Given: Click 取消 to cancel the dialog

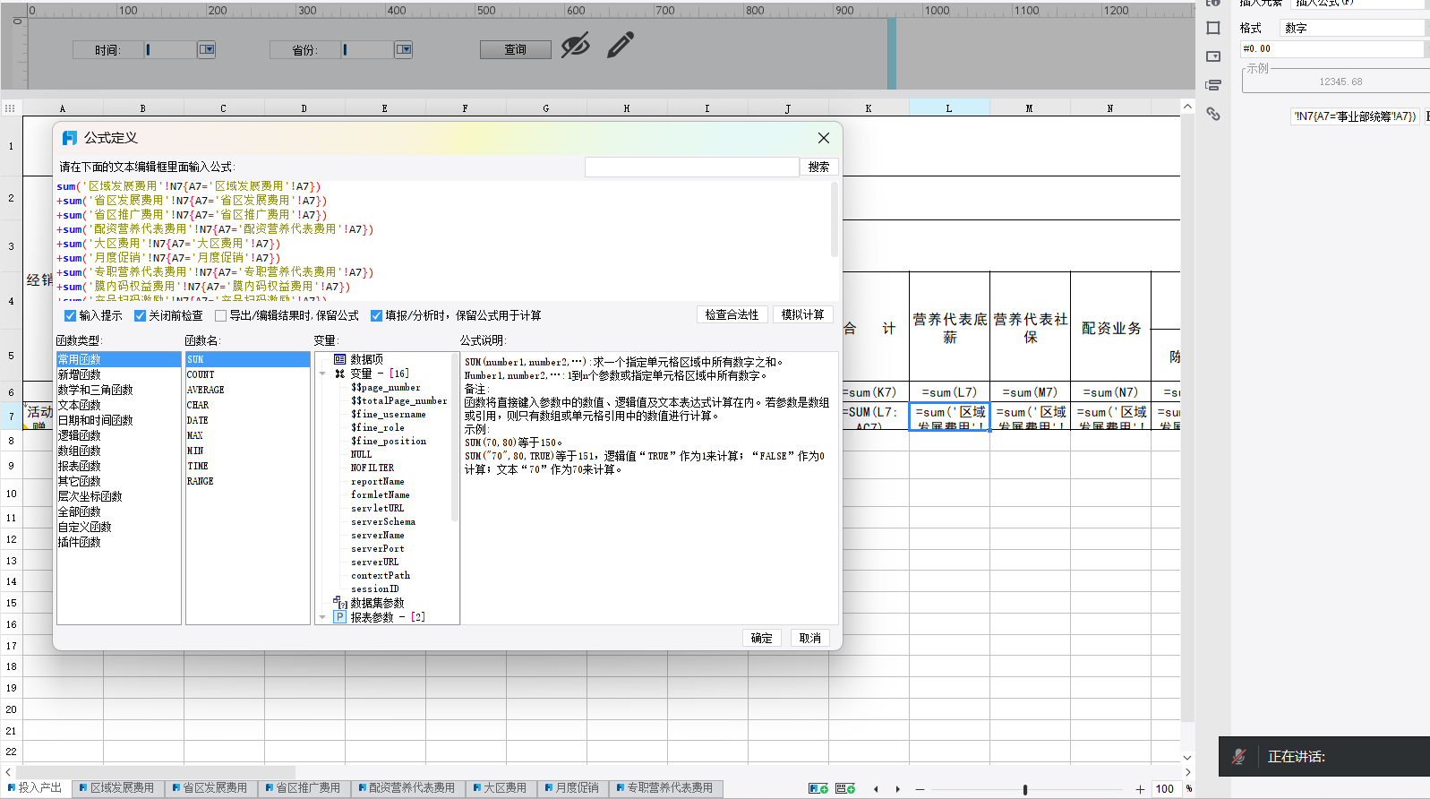Looking at the screenshot, I should click(x=810, y=638).
